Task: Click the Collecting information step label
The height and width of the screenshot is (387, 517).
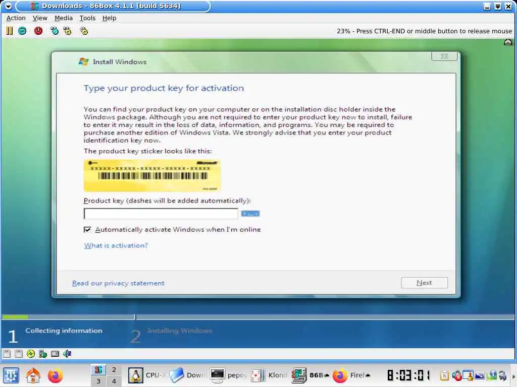Action: click(x=64, y=331)
